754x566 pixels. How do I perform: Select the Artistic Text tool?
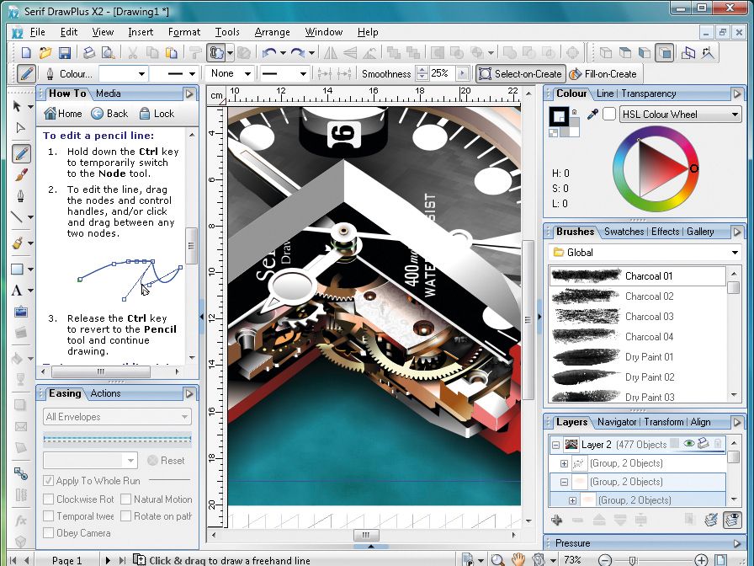(x=17, y=291)
